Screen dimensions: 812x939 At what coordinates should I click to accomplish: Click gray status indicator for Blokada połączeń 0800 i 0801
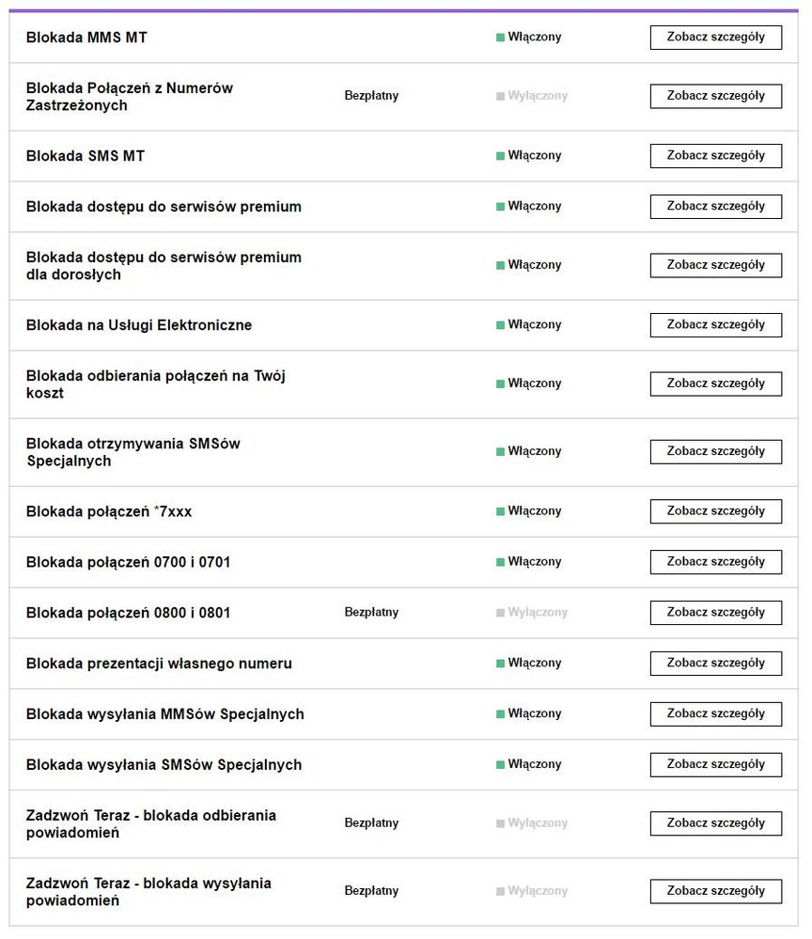[501, 613]
